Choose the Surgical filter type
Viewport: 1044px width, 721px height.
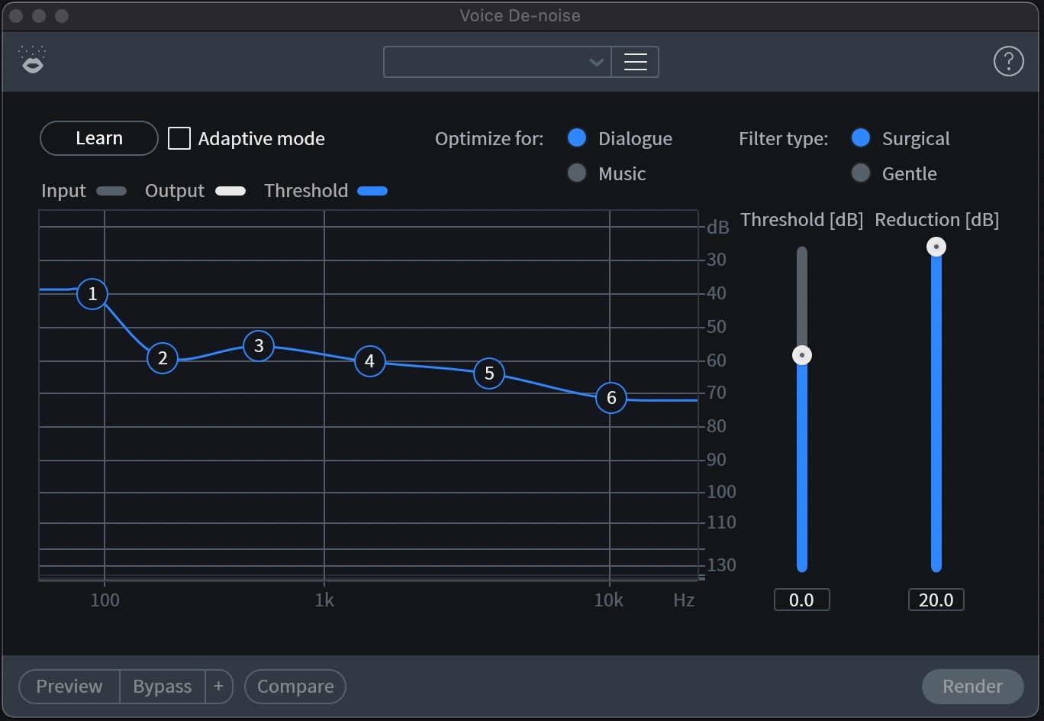(x=861, y=137)
